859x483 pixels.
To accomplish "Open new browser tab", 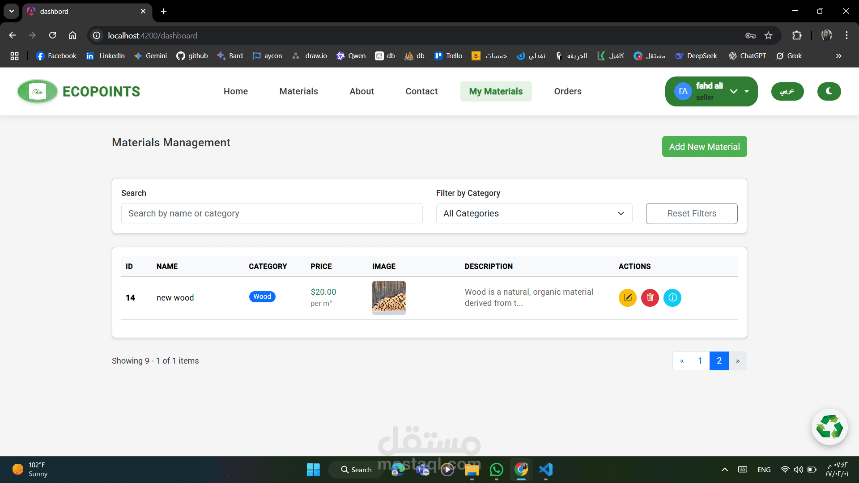I will [x=164, y=11].
